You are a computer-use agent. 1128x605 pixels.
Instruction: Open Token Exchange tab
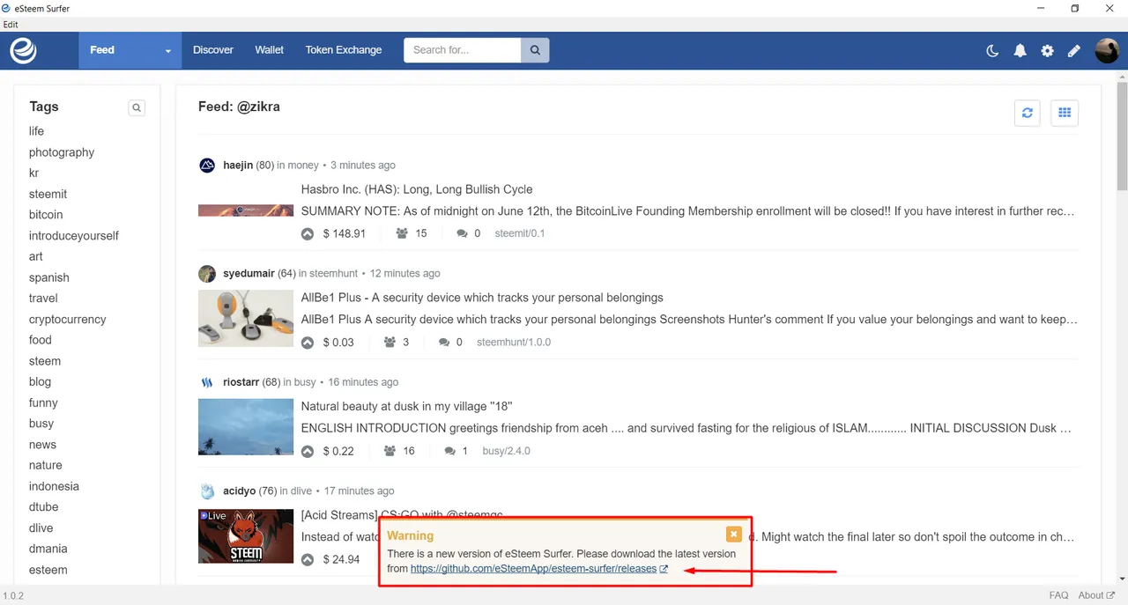click(344, 50)
